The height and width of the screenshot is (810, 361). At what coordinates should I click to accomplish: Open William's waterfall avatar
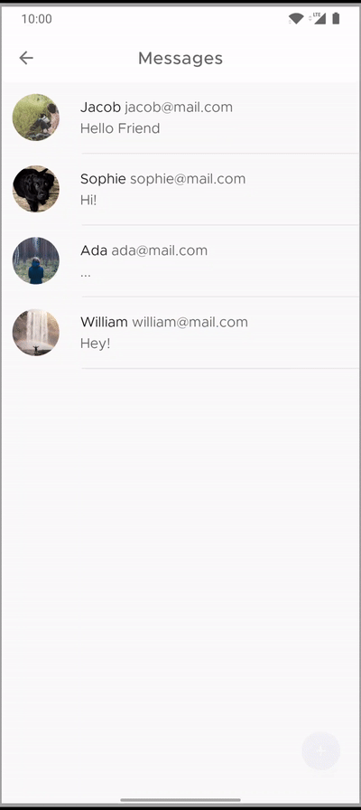[x=35, y=332]
